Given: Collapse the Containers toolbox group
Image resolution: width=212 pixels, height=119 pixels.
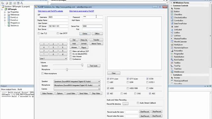Looking at the screenshot, I should 172,75.
